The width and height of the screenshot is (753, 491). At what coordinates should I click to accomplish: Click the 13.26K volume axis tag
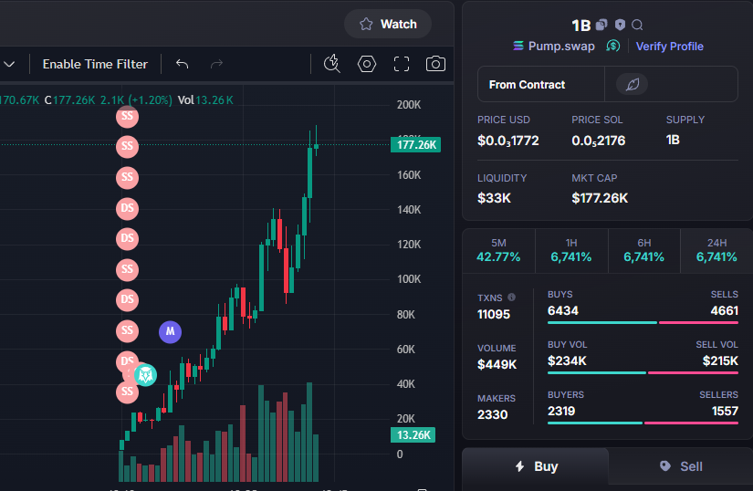coord(413,434)
